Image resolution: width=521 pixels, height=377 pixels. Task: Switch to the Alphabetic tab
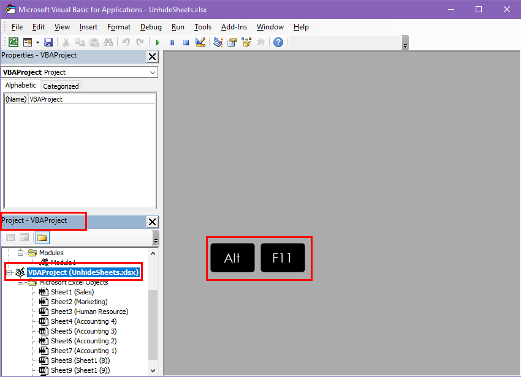coord(21,85)
